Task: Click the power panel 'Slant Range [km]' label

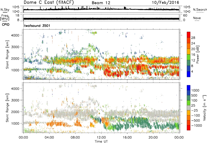Action: (x=7, y=54)
